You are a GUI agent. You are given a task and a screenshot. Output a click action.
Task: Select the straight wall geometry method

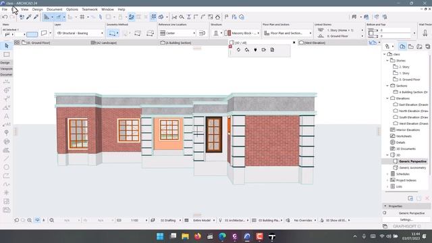coord(113,33)
